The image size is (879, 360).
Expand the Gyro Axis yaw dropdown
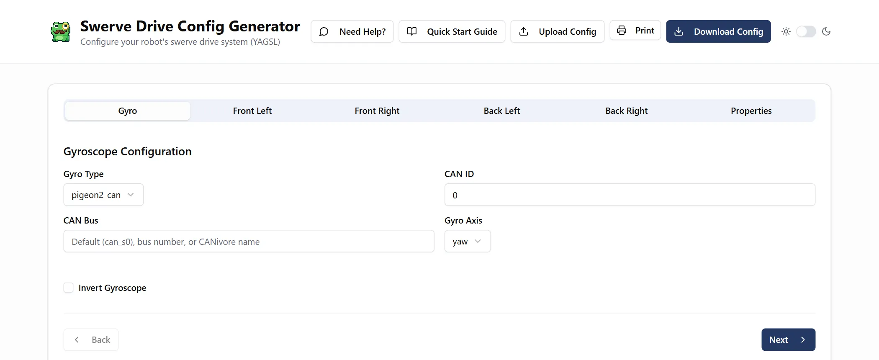click(x=468, y=241)
